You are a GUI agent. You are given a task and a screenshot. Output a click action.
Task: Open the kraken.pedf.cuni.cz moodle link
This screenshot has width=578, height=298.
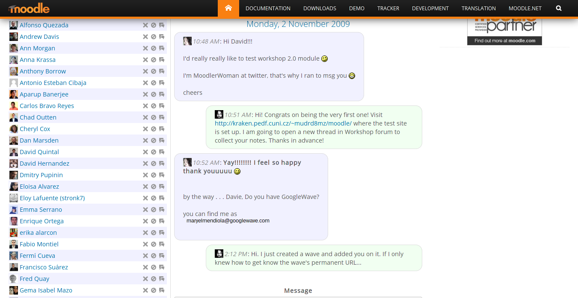pos(283,123)
